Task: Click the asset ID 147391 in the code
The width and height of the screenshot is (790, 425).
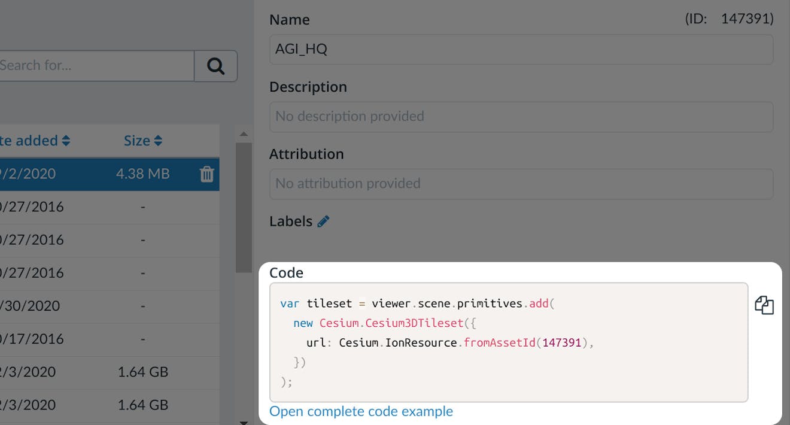Action: point(561,342)
